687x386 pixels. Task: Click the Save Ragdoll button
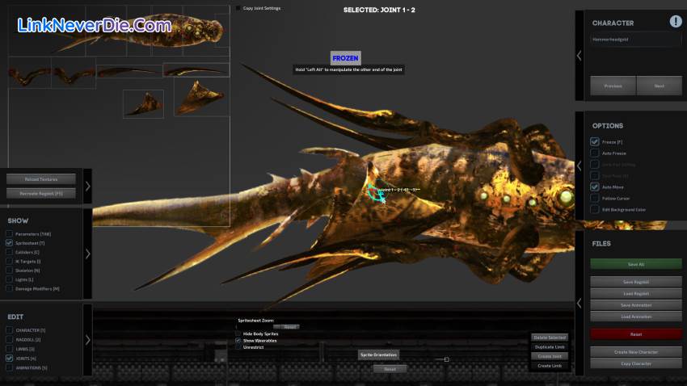coord(636,282)
